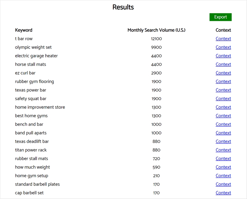Image resolution: width=247 pixels, height=199 pixels.
Task: Open Context link for safety squat bar
Action: click(223, 99)
